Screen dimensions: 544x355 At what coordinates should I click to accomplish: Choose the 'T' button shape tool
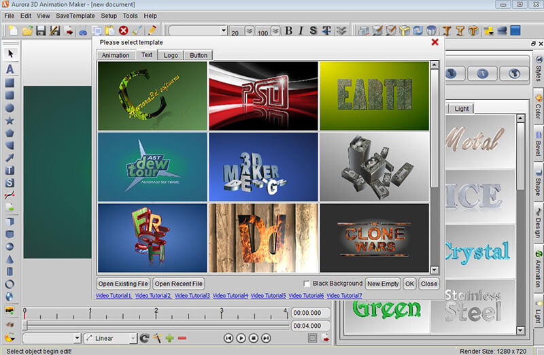tap(10, 171)
